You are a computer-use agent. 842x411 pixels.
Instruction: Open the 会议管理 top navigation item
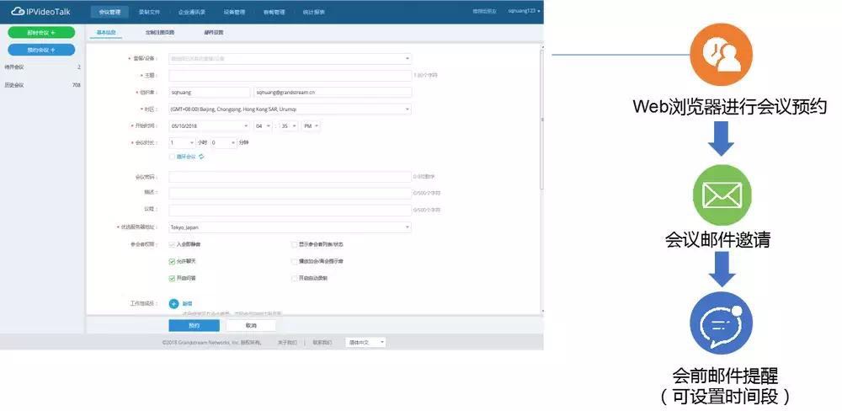(109, 12)
